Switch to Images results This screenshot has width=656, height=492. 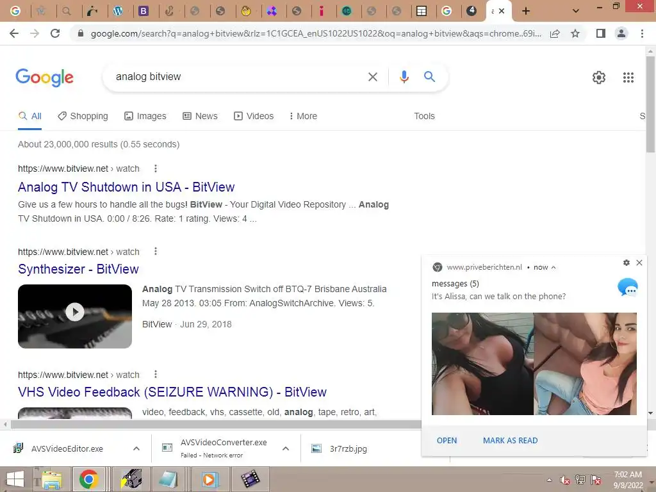click(145, 117)
